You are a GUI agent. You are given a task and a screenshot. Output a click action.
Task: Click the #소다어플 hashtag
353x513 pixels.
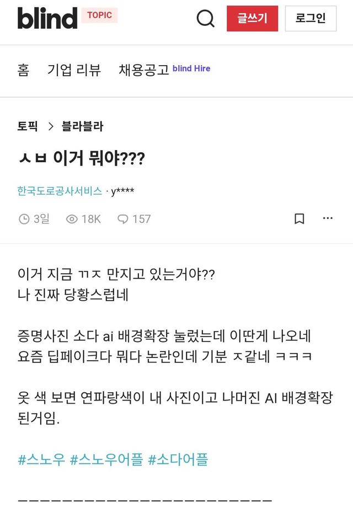click(x=178, y=459)
